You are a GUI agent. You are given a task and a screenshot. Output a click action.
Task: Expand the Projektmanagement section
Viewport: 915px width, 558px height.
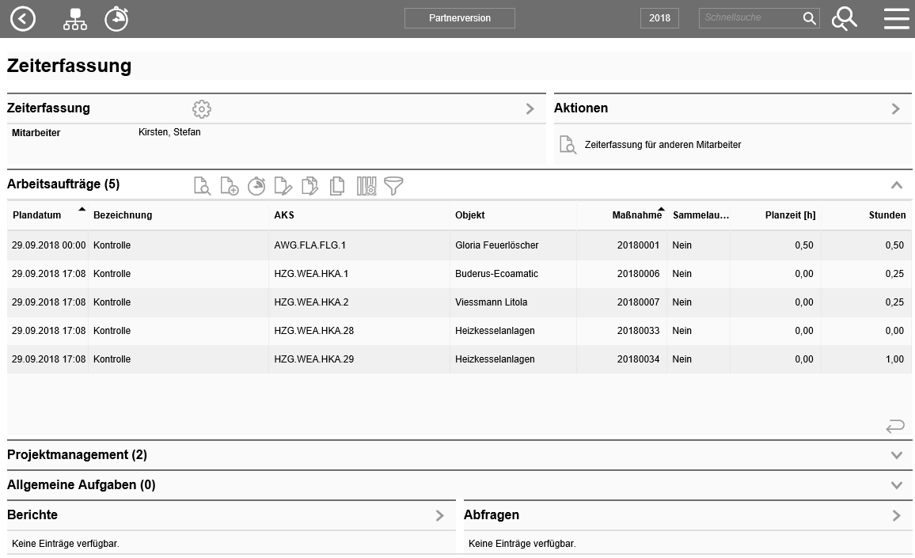(896, 455)
